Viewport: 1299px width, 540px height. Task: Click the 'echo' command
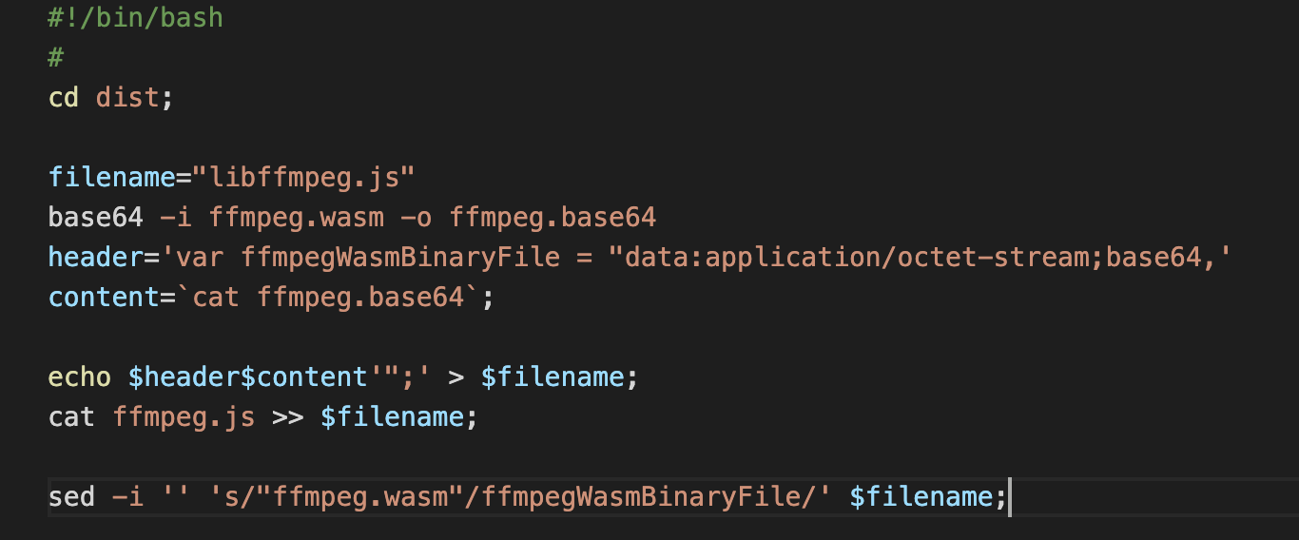80,377
